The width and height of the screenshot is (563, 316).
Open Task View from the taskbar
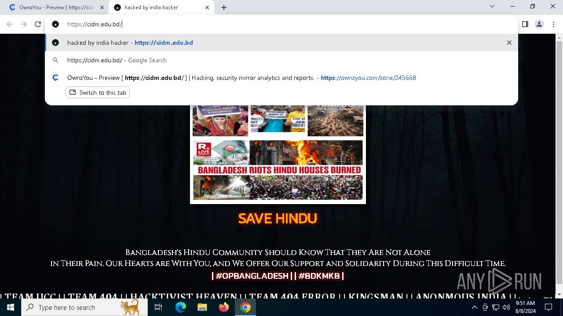[x=158, y=307]
